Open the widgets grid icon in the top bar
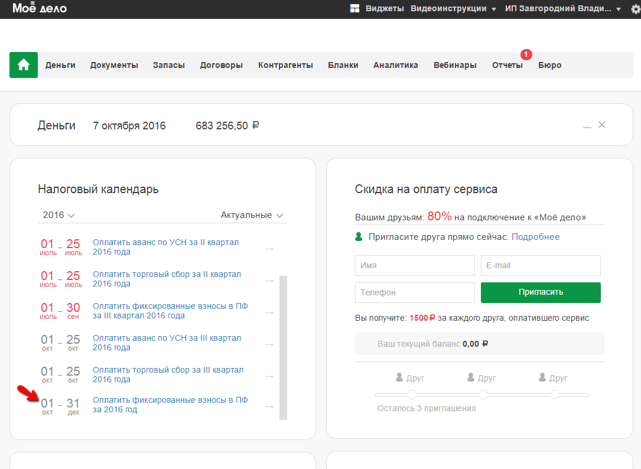Image resolution: width=641 pixels, height=469 pixels. 355,9
